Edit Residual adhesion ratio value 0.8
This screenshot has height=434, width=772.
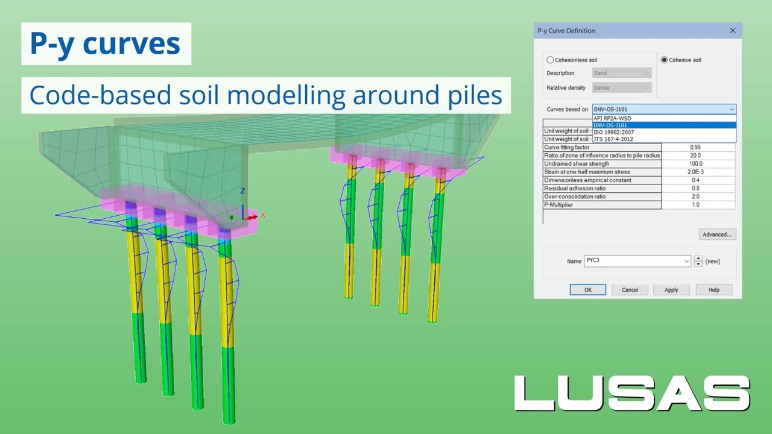click(698, 189)
